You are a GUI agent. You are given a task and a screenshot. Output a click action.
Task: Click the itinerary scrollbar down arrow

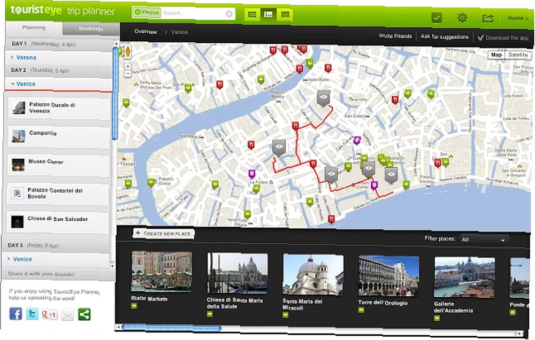click(x=112, y=266)
